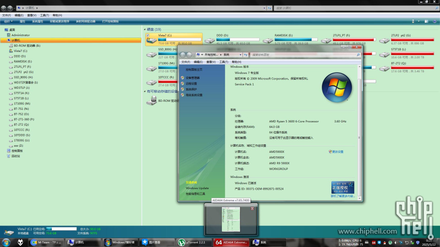Viewport: 440px width, 247px height.
Task: Switch to the uTorrent 2.2.1 taskbar button
Action: (x=194, y=243)
